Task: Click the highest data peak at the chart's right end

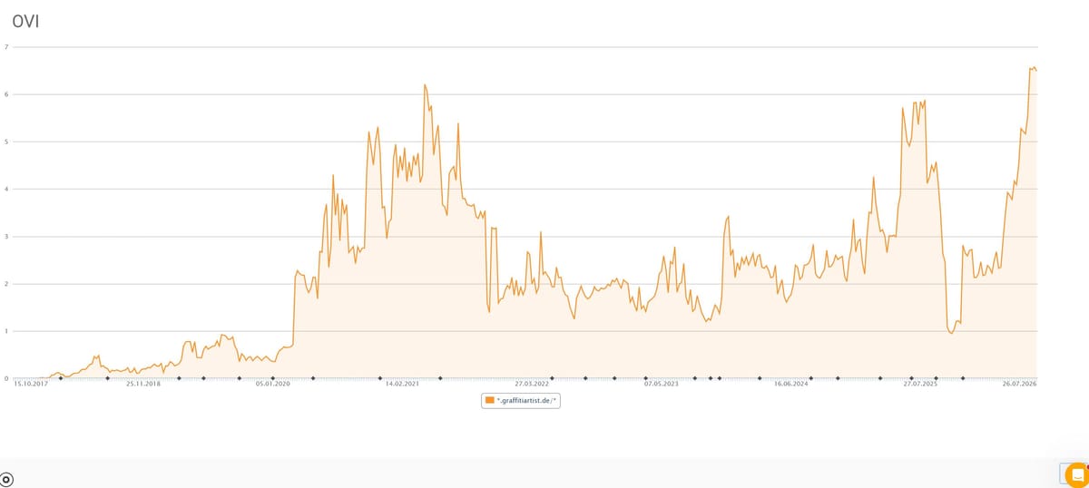Action: click(x=1032, y=67)
